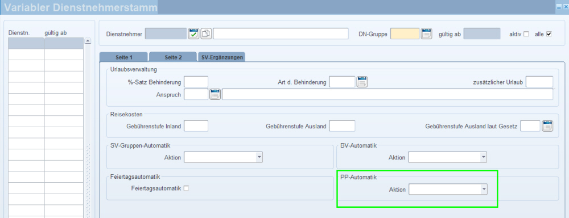569x218 pixels.
Task: Switch to the Seite 1 tab
Action: click(x=123, y=57)
